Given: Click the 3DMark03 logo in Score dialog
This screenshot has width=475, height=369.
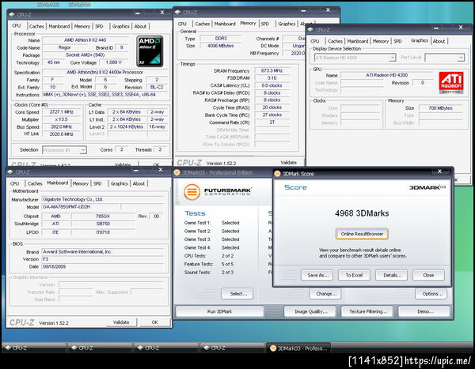Looking at the screenshot, I should click(427, 187).
